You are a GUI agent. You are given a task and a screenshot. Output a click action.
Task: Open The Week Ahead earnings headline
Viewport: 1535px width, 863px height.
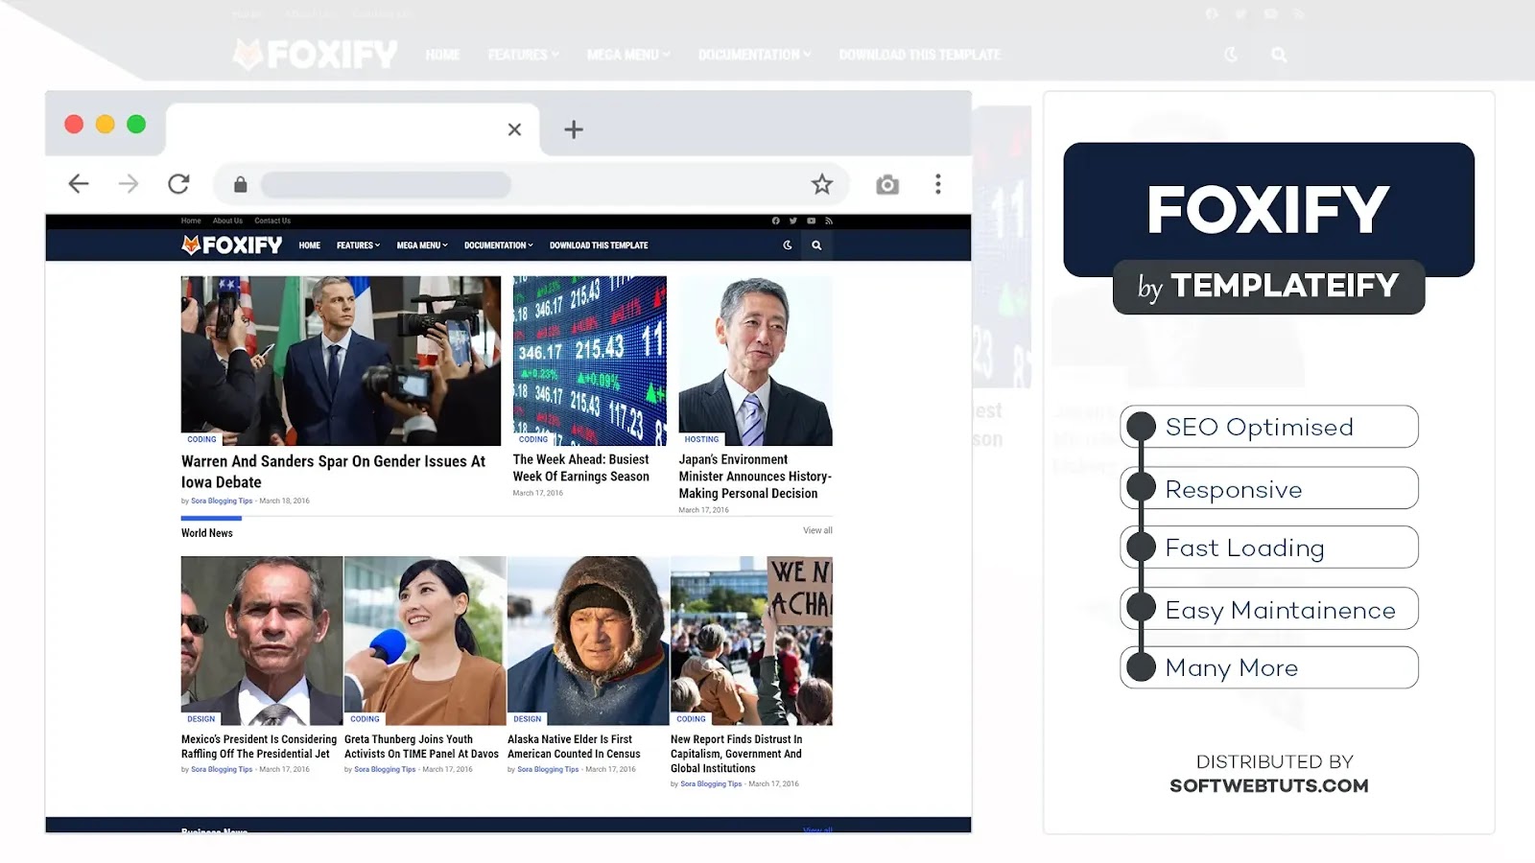point(580,468)
